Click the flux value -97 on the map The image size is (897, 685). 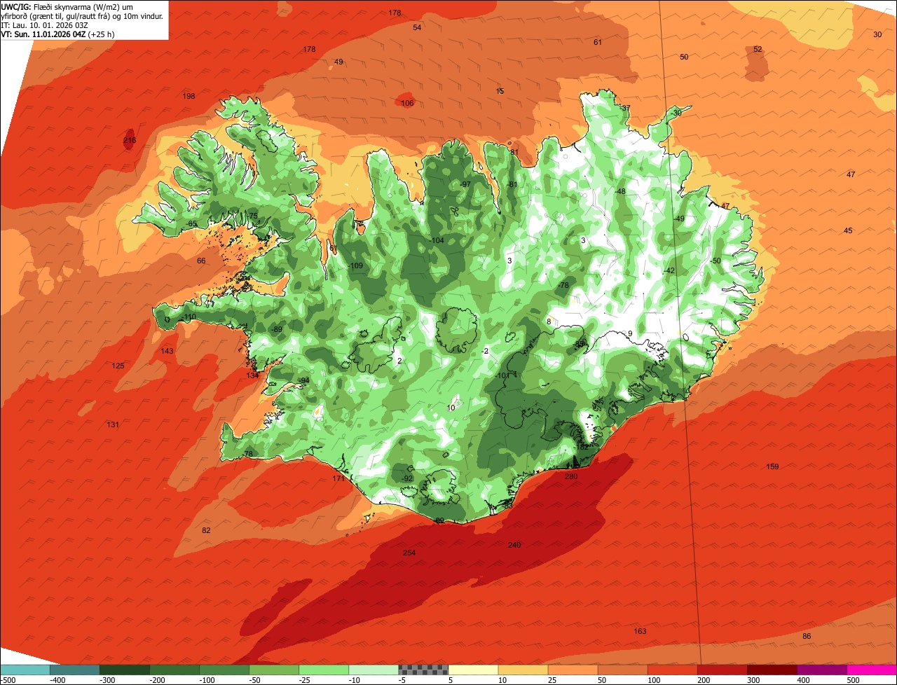coord(465,184)
